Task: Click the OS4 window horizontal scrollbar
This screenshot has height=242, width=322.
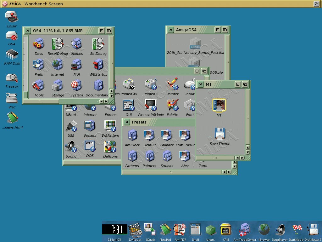Action: click(x=41, y=101)
